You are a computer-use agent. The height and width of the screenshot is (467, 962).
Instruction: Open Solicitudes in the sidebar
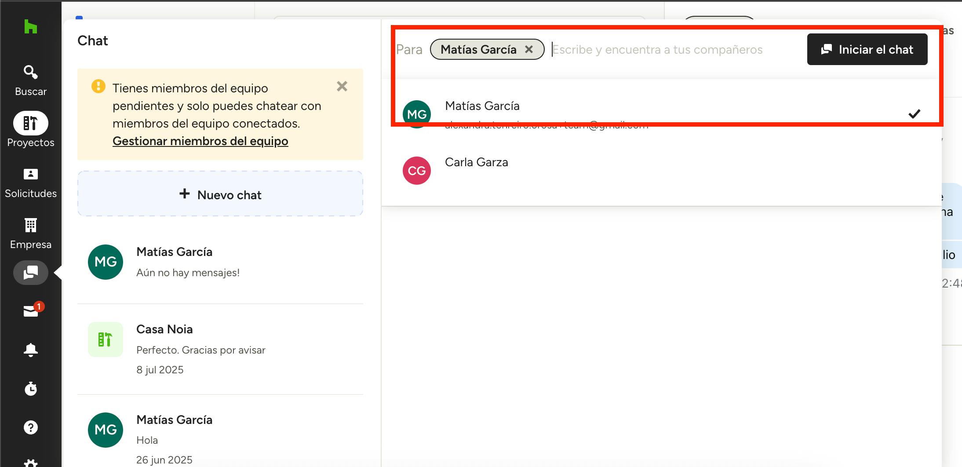pyautogui.click(x=31, y=182)
